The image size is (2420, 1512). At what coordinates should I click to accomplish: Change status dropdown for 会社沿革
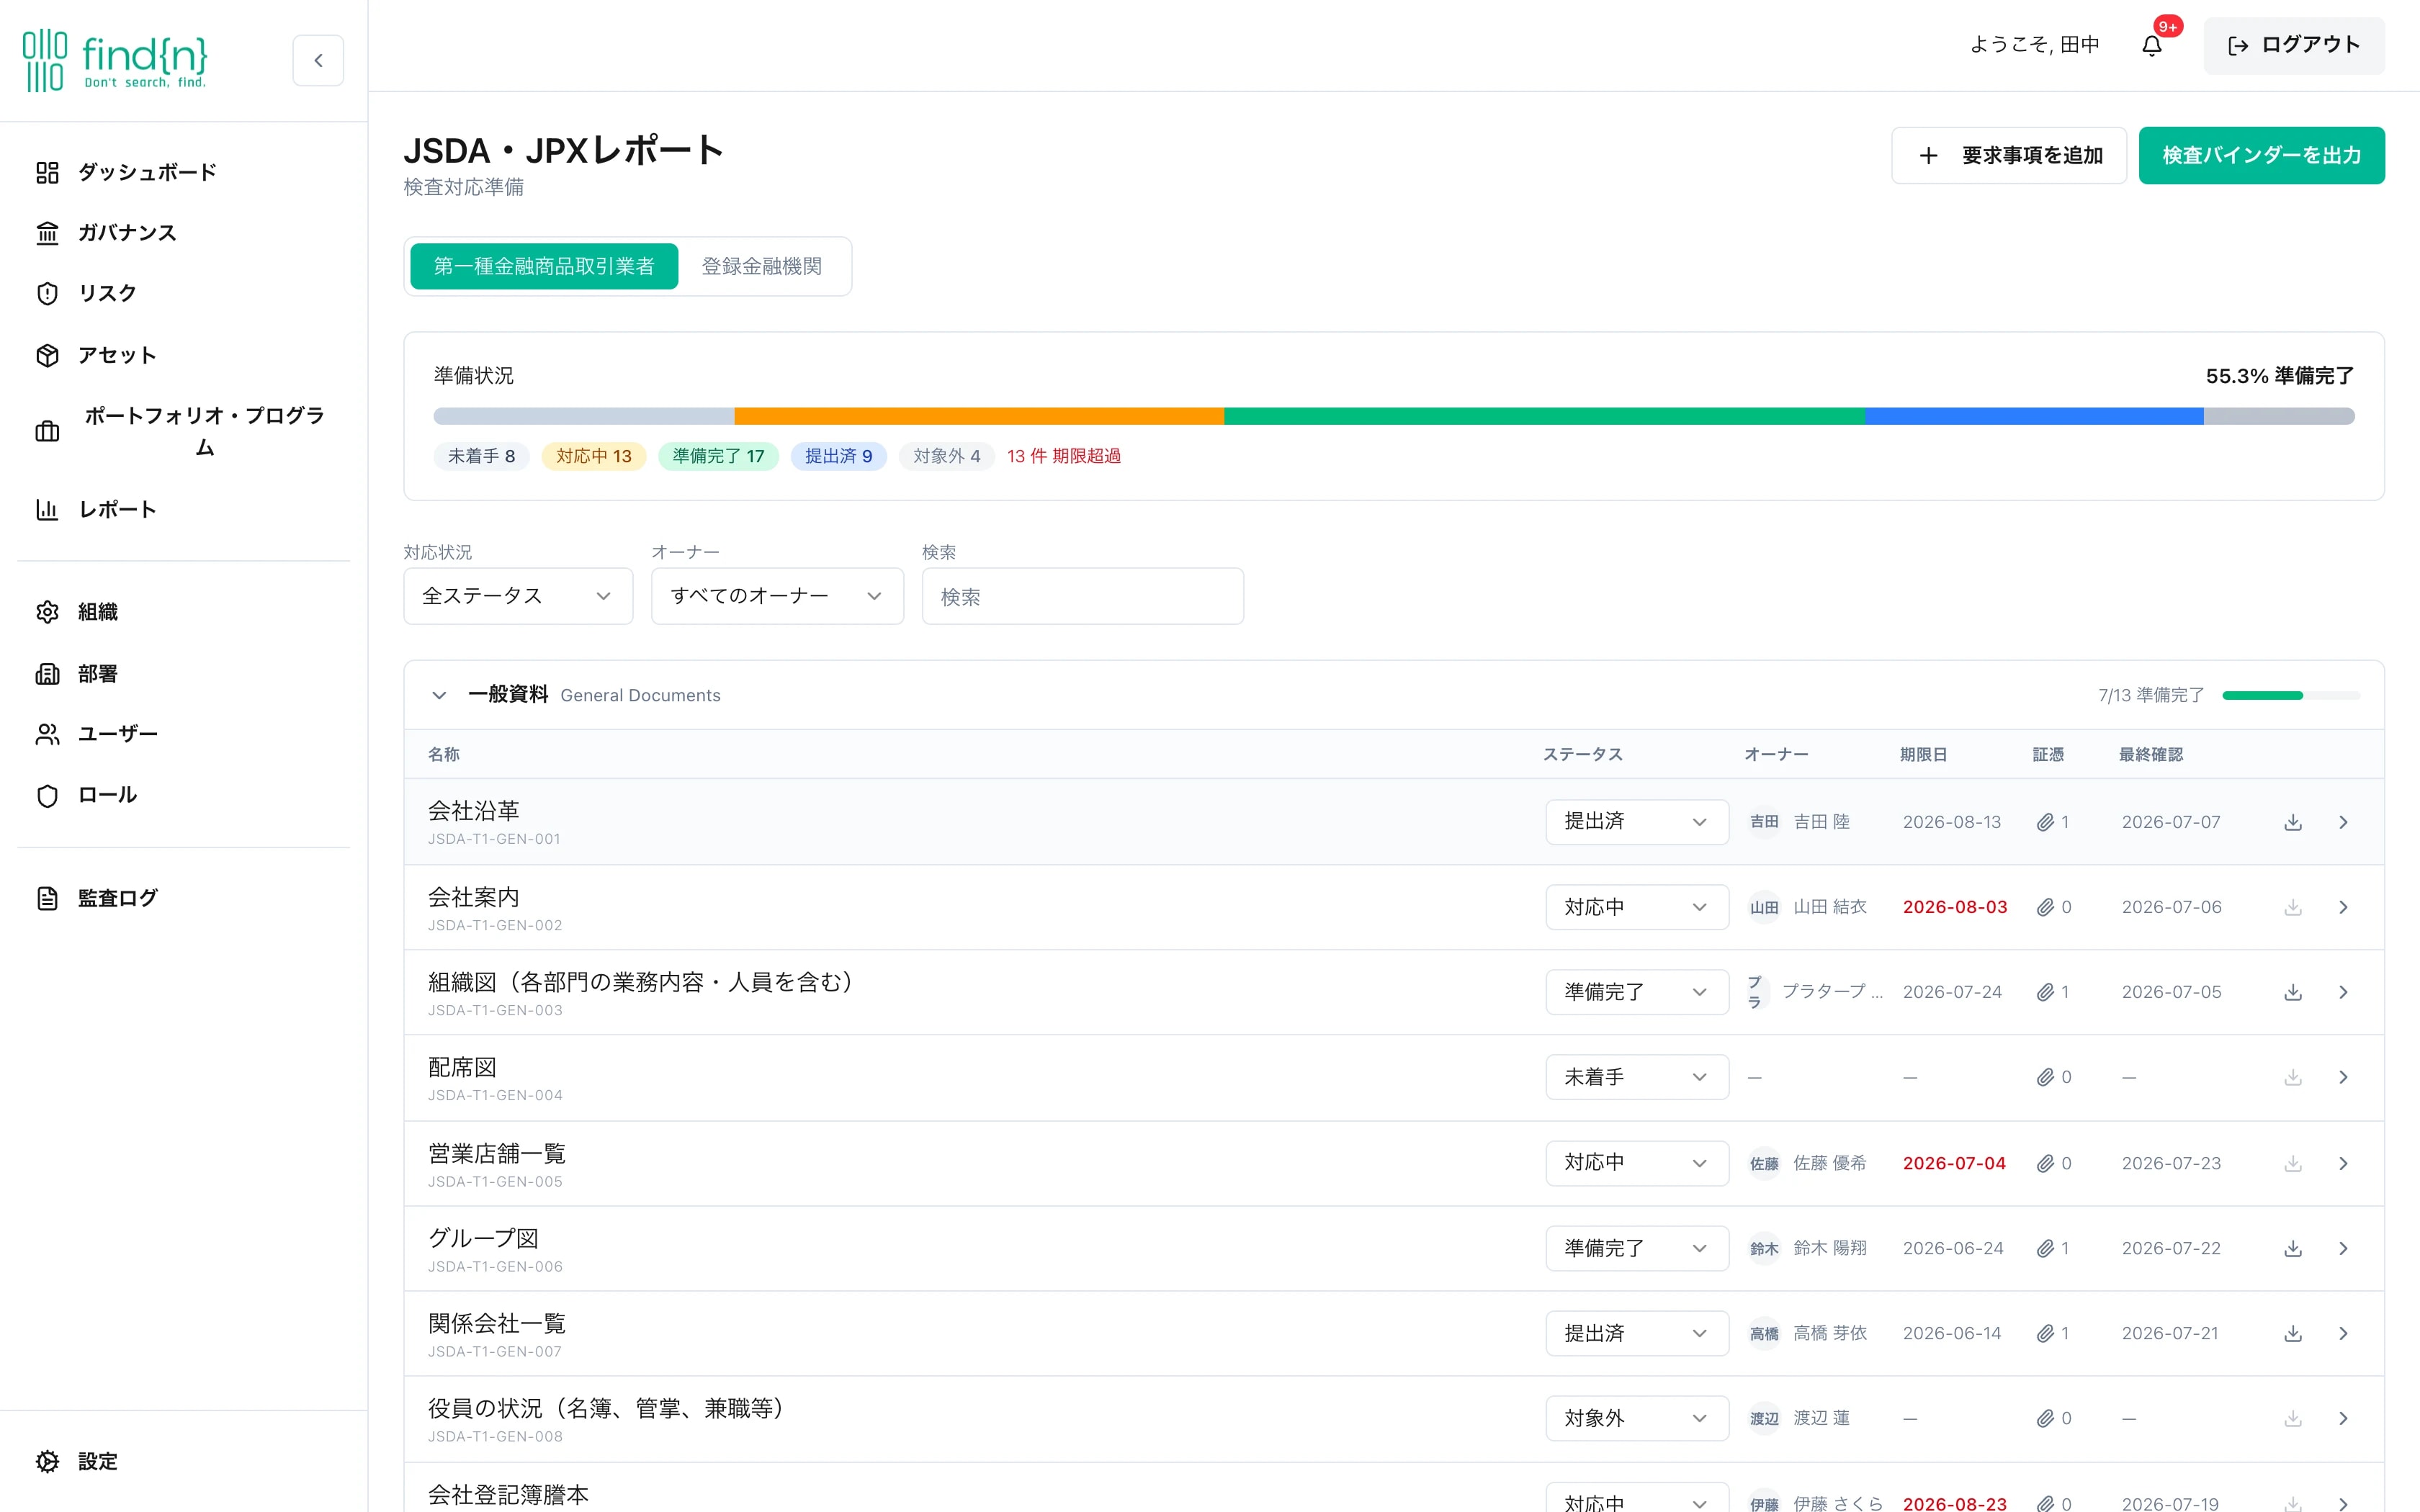1637,822
